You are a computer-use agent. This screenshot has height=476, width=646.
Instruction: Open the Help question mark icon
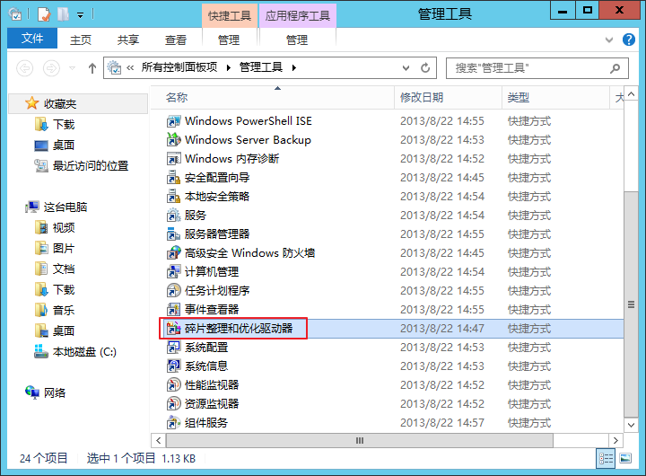pos(629,40)
